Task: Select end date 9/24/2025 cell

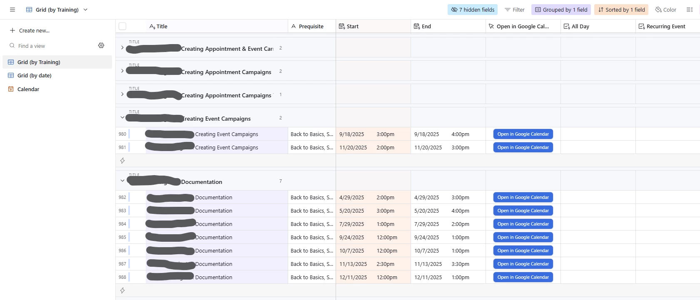Action: (x=448, y=237)
